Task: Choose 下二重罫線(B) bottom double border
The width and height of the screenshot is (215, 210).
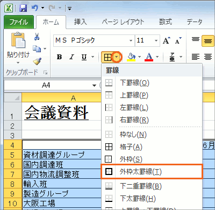Action: 152,186
